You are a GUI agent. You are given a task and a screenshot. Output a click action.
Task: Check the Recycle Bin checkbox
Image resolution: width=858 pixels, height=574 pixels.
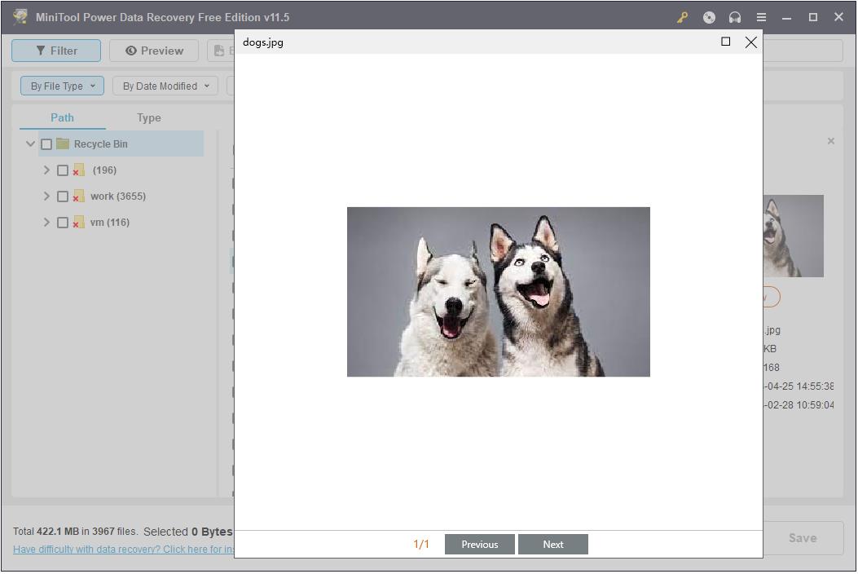point(46,144)
